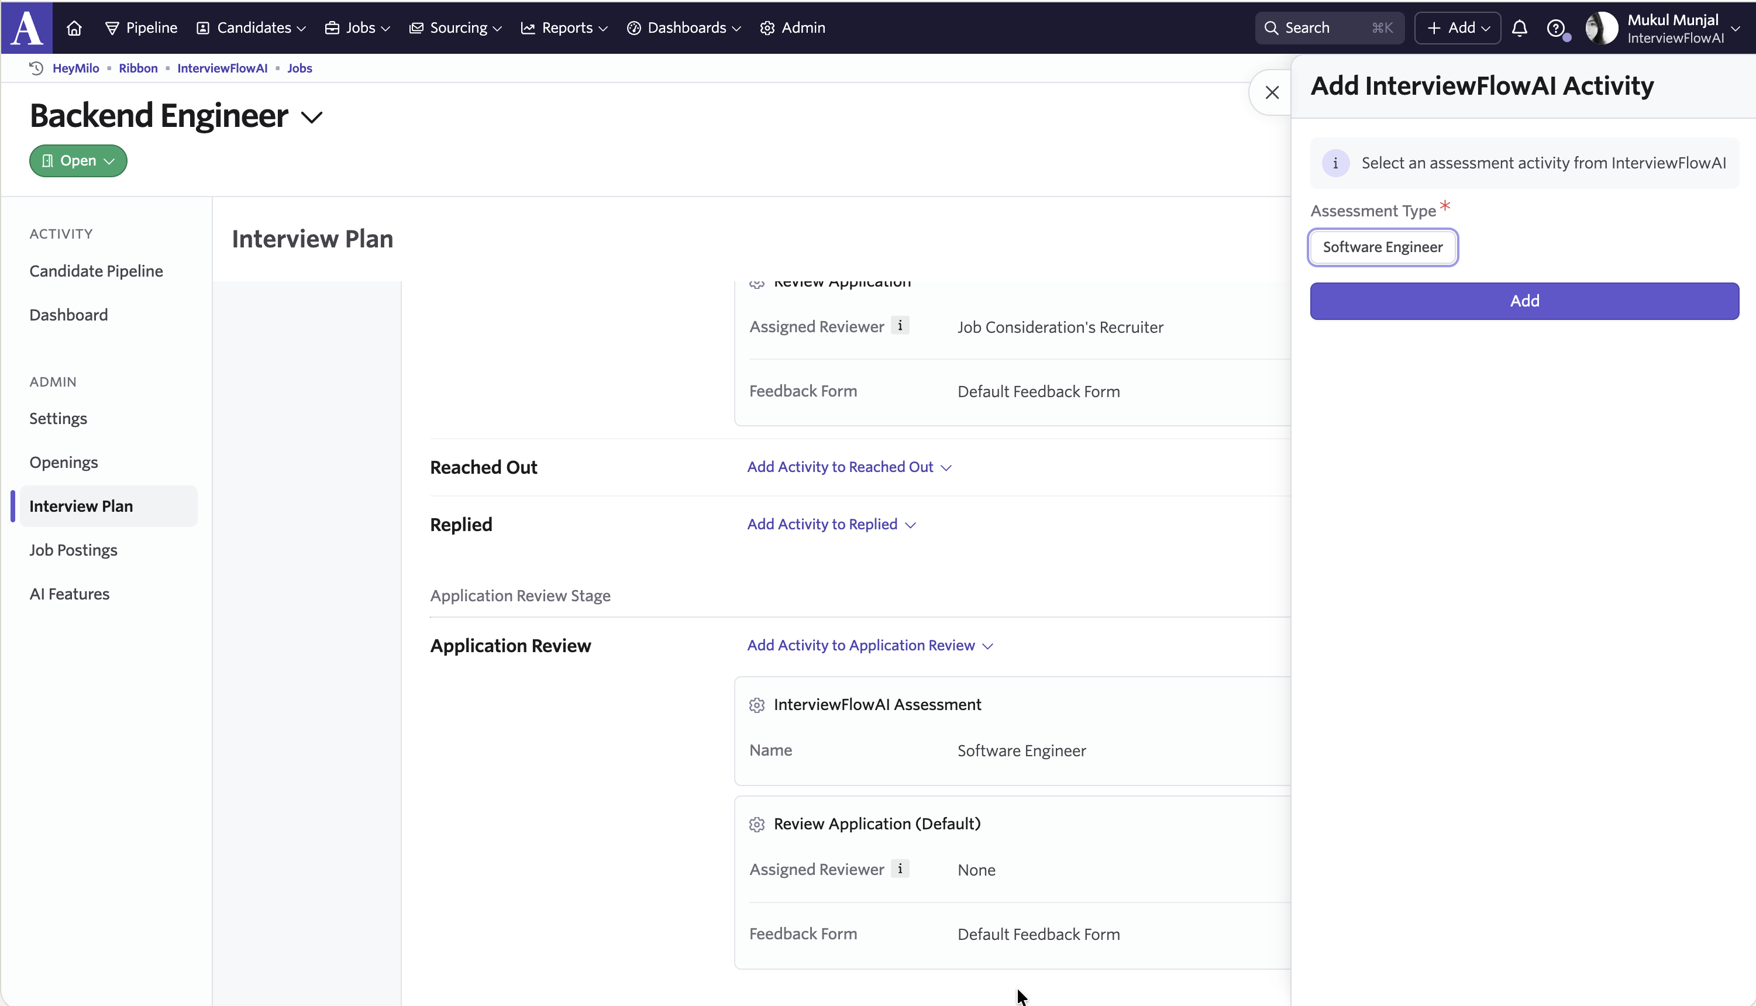Image resolution: width=1756 pixels, height=1006 pixels.
Task: Open Ribbon breadcrumb link
Action: [138, 68]
